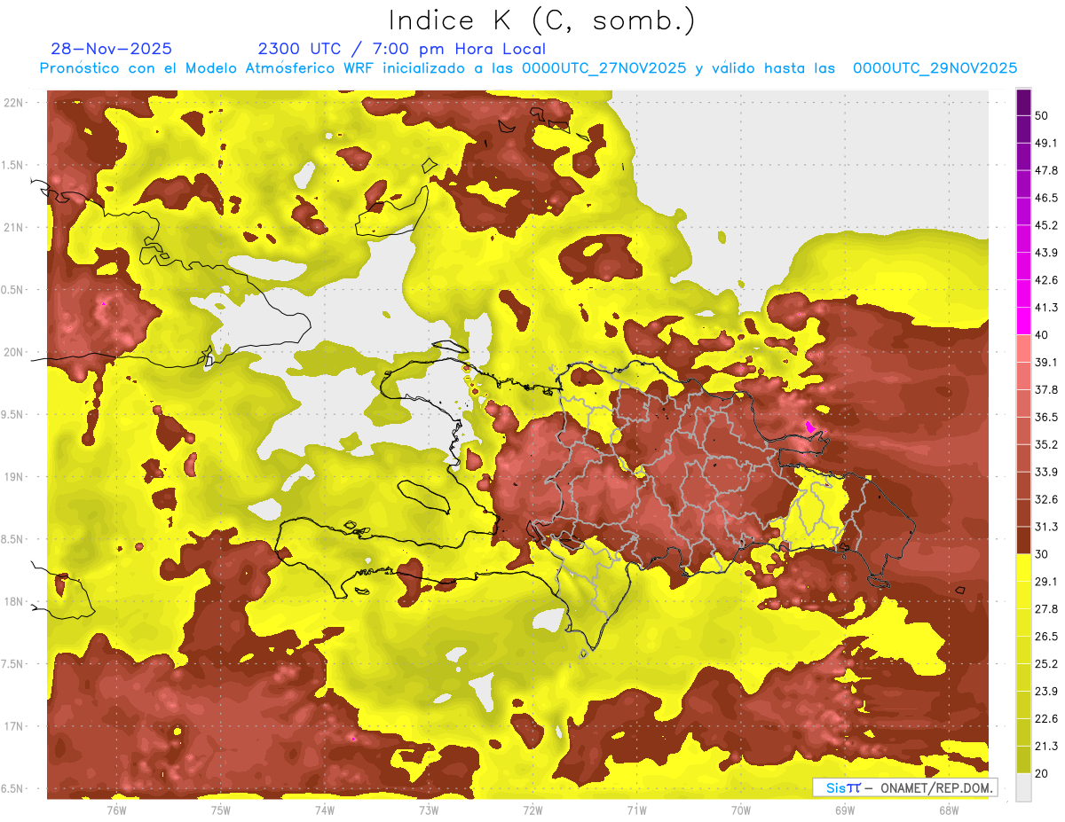This screenshot has width=1065, height=822.
Task: Click the 68W longitude axis label
Action: tap(948, 810)
